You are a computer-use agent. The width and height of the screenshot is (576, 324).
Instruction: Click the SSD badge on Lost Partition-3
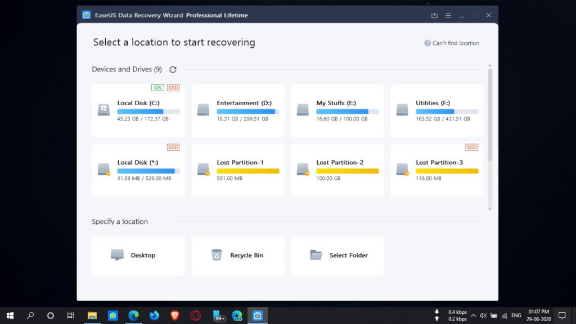[x=472, y=147]
